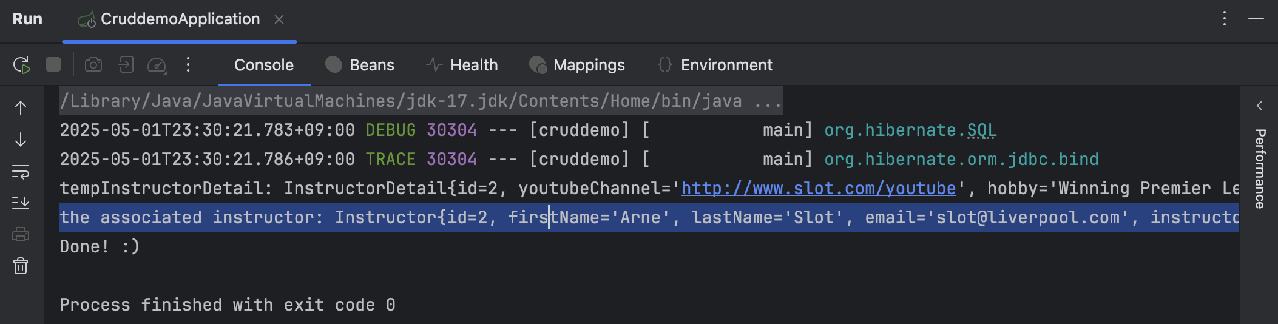This screenshot has height=324, width=1278.
Task: Rerun the CruddemoApplication
Action: (x=22, y=65)
